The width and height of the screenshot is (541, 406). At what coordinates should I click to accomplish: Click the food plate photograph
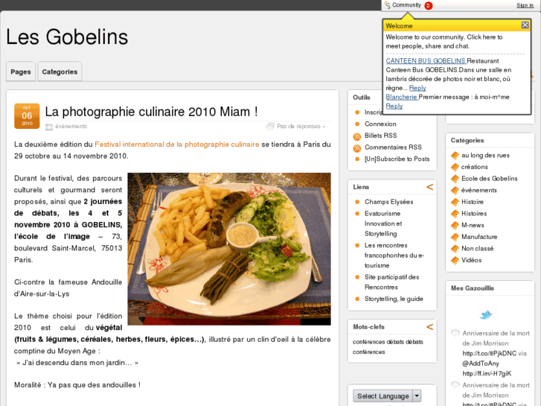pos(229,249)
